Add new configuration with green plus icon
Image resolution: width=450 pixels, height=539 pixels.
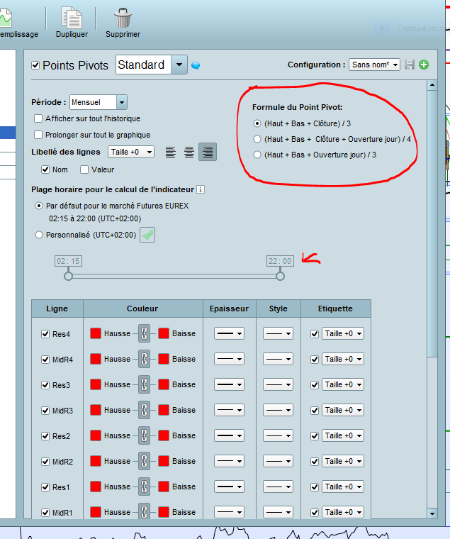pos(424,65)
